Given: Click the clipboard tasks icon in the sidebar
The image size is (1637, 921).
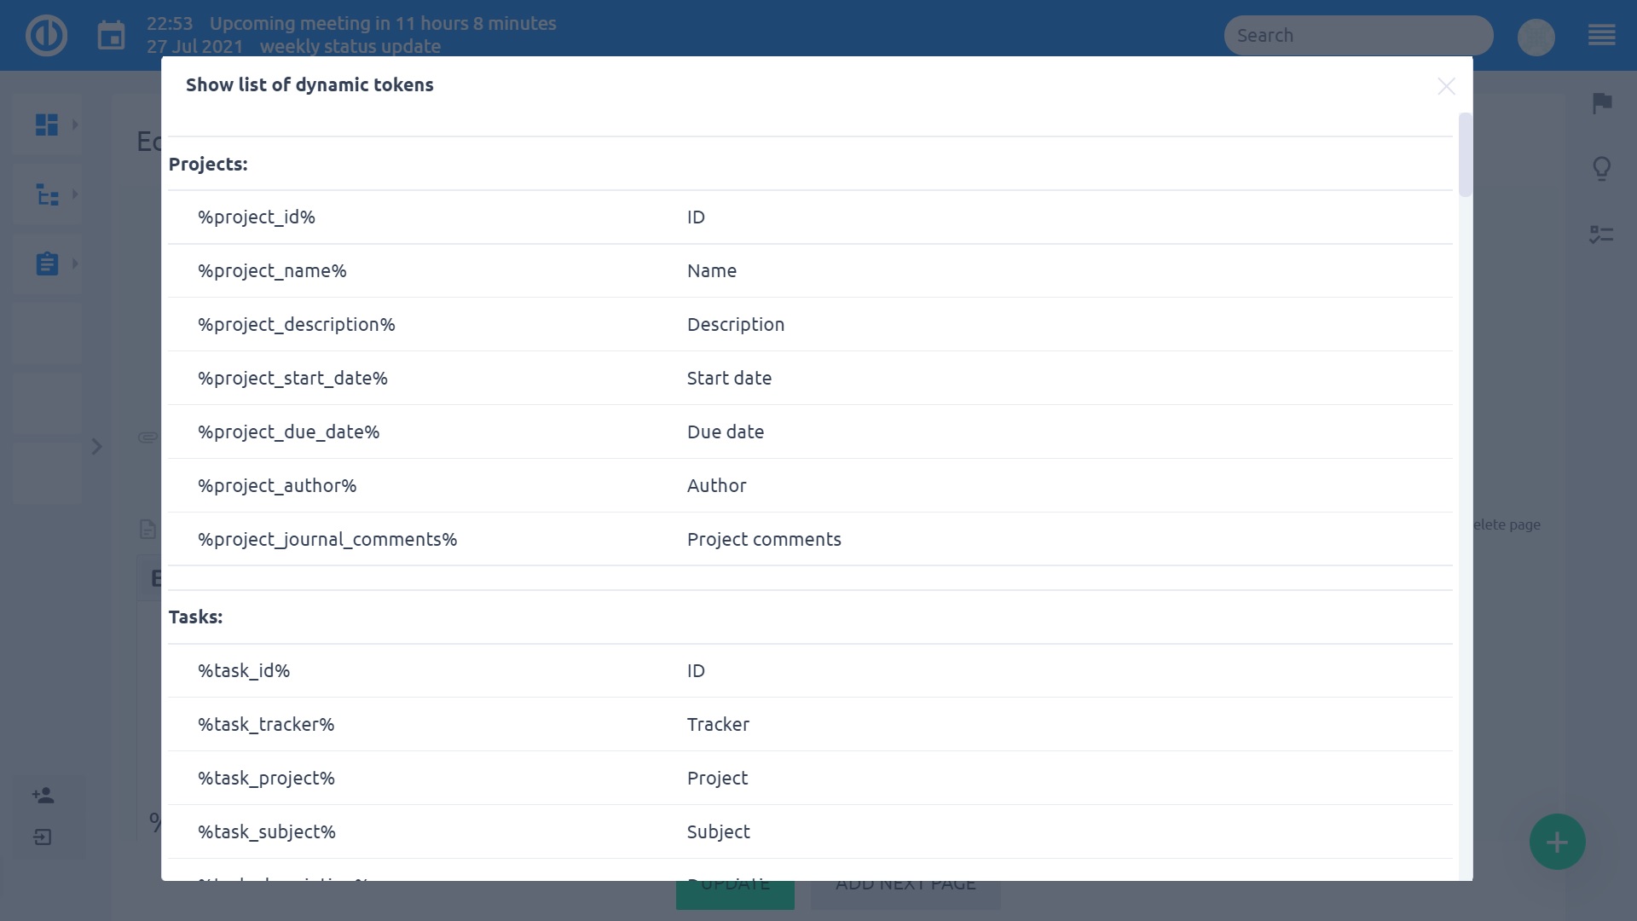Looking at the screenshot, I should coord(47,264).
